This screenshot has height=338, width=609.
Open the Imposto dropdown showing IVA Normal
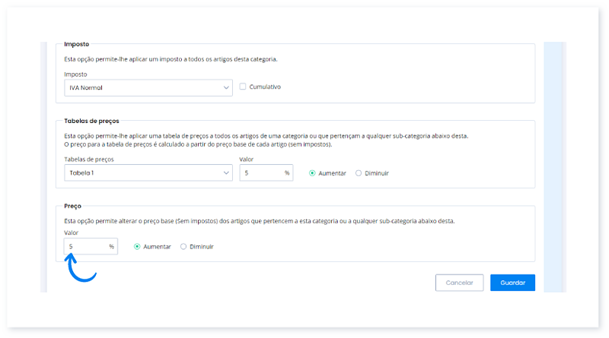pyautogui.click(x=145, y=87)
